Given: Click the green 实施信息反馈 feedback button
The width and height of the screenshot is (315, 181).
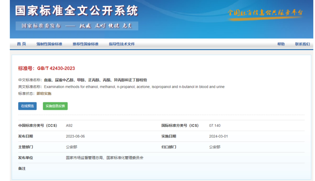Looking at the screenshot, I should [55, 106].
